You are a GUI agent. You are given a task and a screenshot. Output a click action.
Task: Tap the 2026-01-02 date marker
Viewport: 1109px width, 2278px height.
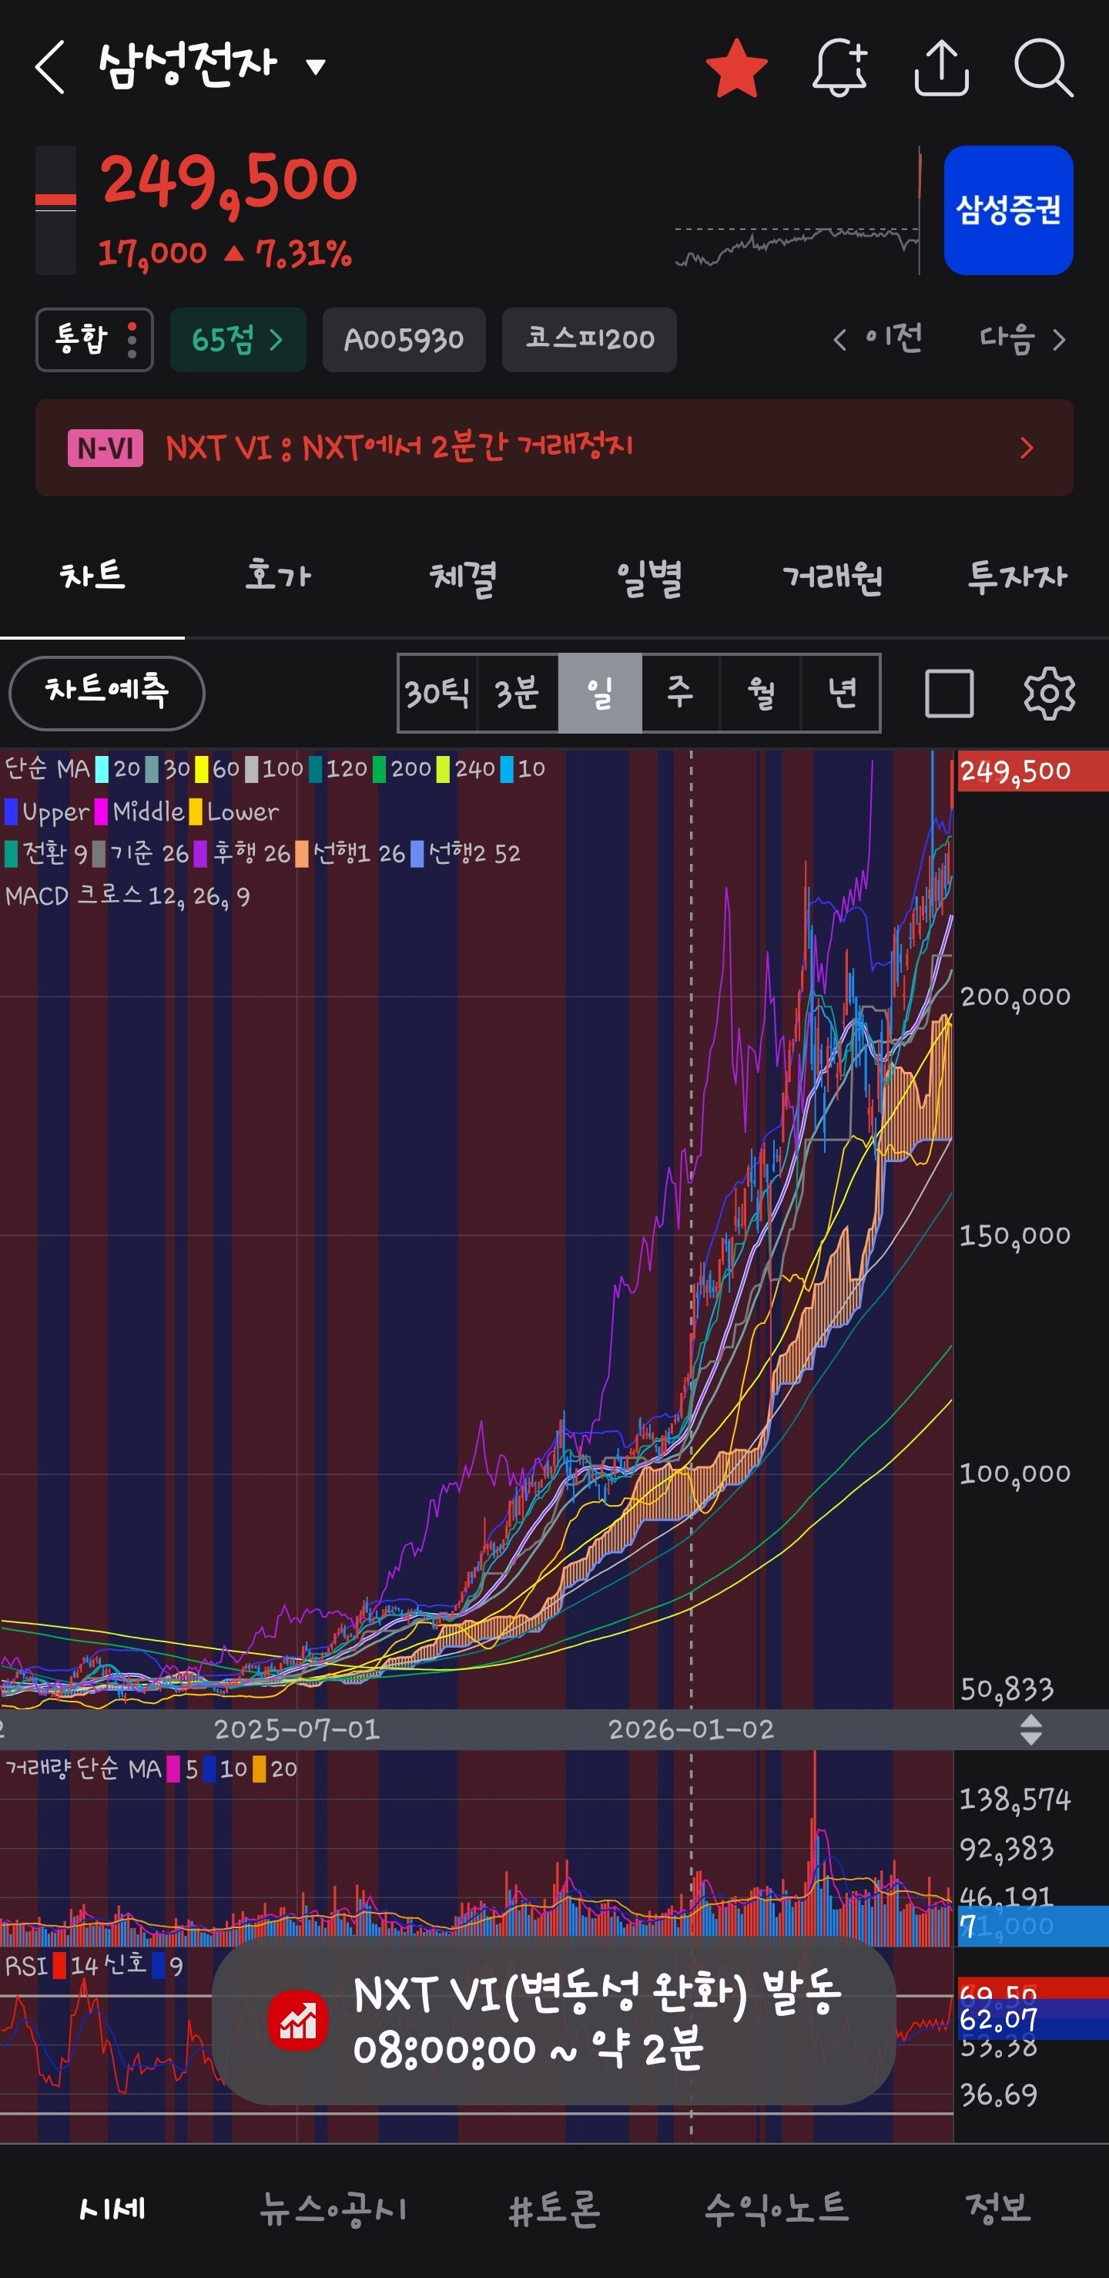click(691, 1729)
